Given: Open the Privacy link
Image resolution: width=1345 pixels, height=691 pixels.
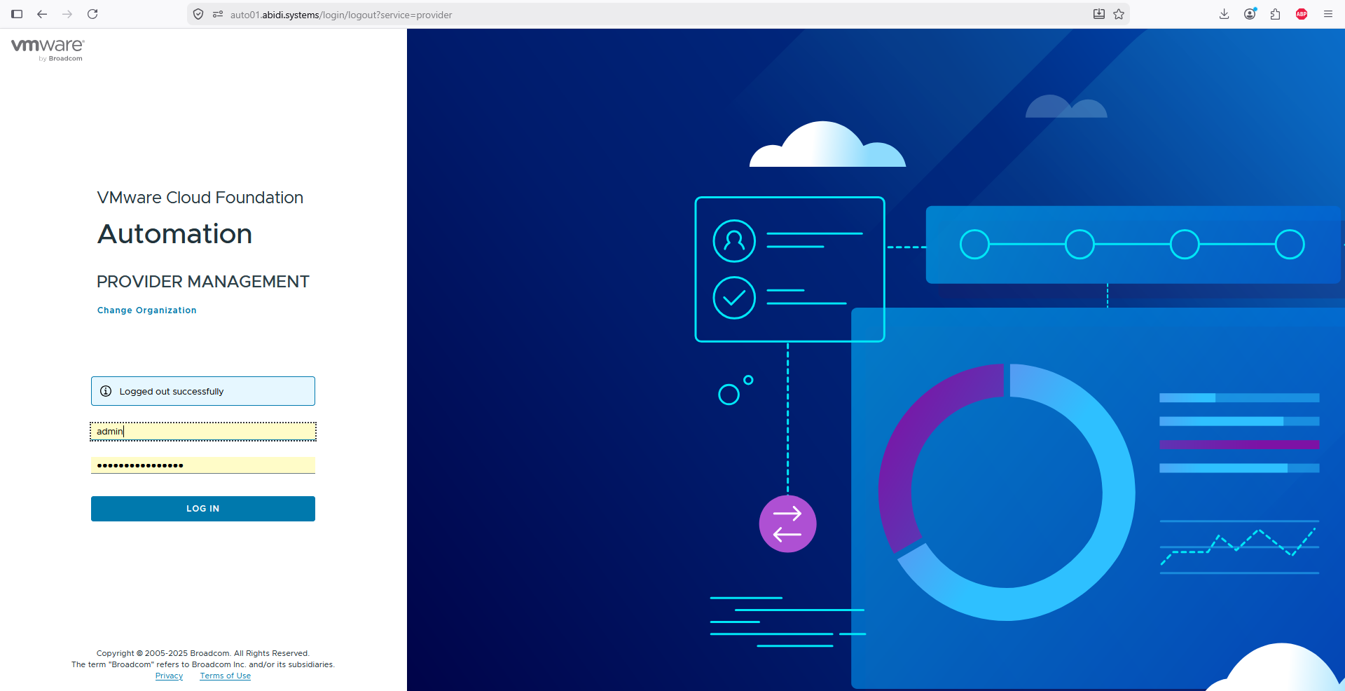Looking at the screenshot, I should pyautogui.click(x=170, y=676).
